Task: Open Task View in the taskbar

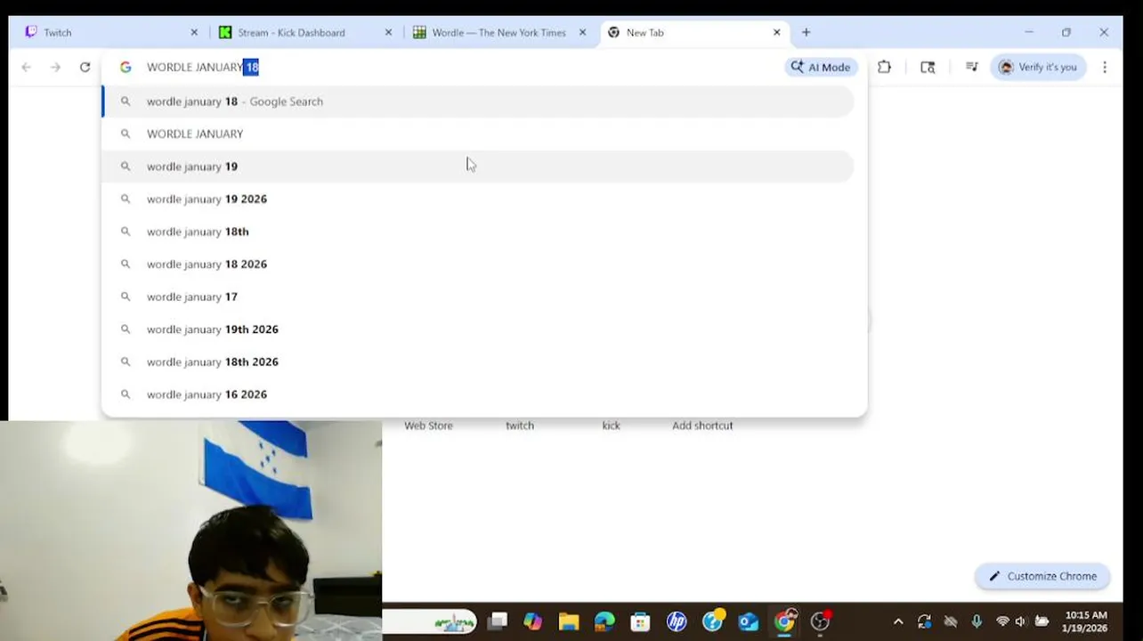Action: pos(498,621)
